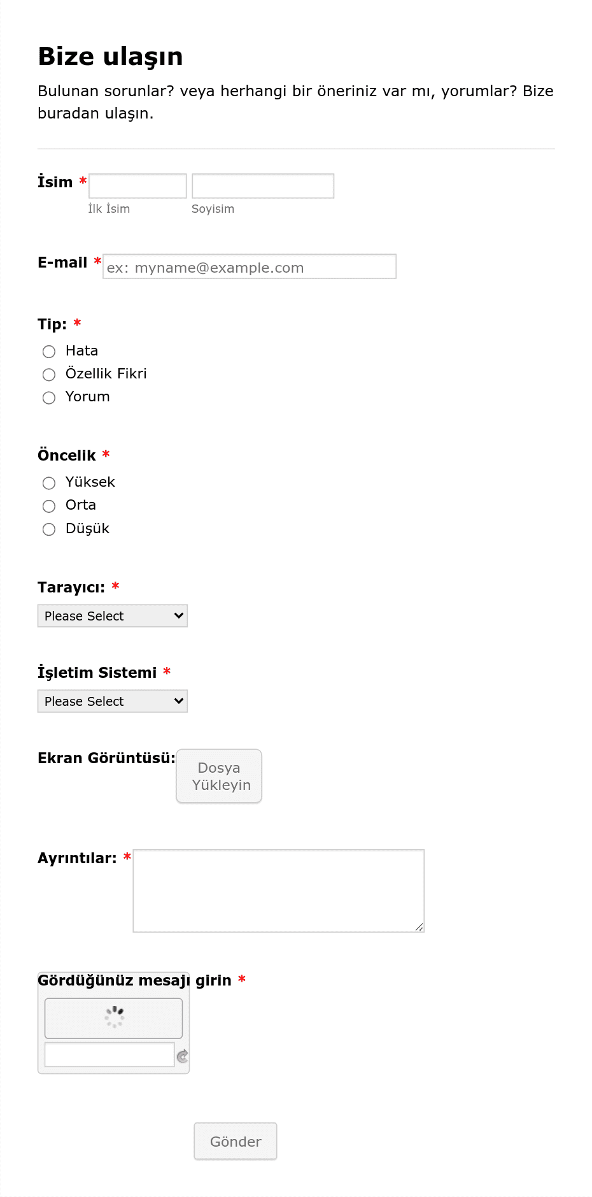Expand the İşletim Sistemi select box

pos(113,701)
